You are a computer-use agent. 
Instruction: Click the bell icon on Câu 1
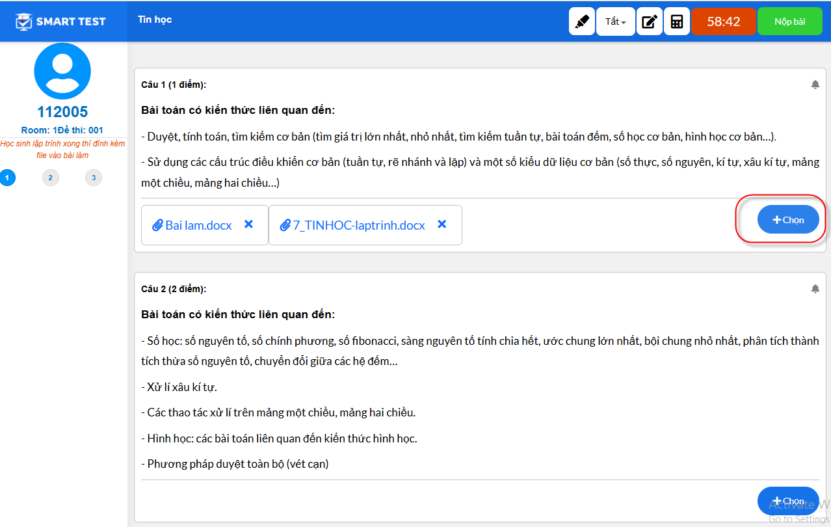[x=815, y=85]
